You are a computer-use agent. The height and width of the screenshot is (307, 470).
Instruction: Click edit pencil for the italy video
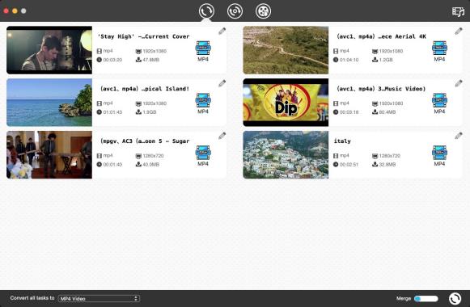pyautogui.click(x=459, y=136)
